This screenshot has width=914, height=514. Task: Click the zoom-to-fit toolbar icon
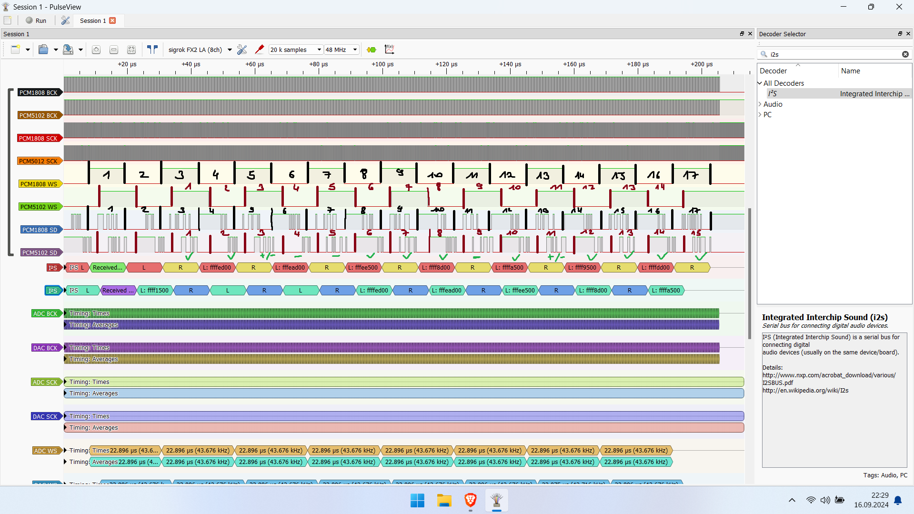[131, 50]
